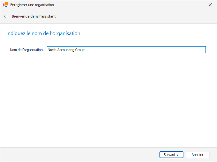Click the Bienvenue dans l'assistant header text

(x=34, y=16)
